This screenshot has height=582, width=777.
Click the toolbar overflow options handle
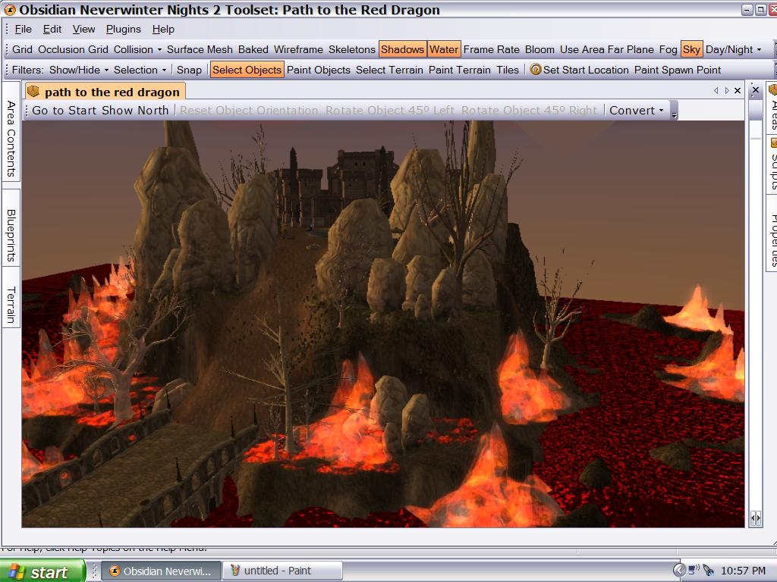point(674,112)
